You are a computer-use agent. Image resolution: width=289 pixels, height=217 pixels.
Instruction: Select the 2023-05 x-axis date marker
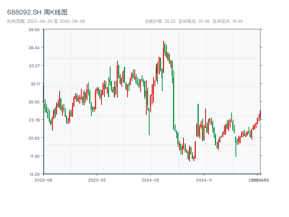tap(97, 180)
